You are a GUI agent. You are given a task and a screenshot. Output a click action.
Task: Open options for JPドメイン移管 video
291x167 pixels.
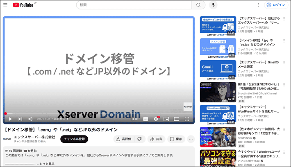click(284, 41)
